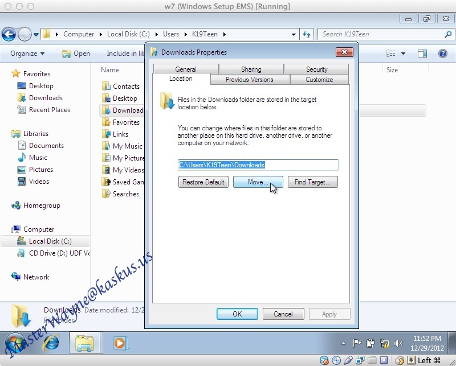Click the Find Target... button

tap(312, 182)
